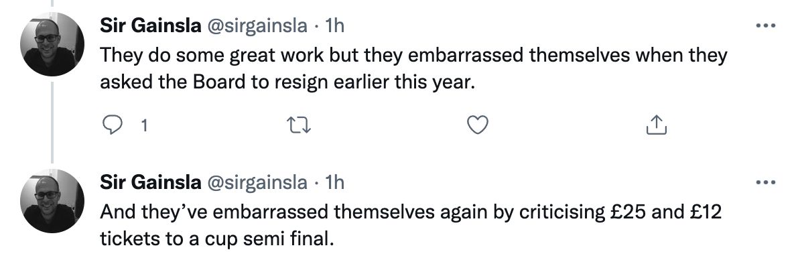This screenshot has height=260, width=796.
Task: Click the words 'tickets to a cup semi final'
Action: point(217,239)
